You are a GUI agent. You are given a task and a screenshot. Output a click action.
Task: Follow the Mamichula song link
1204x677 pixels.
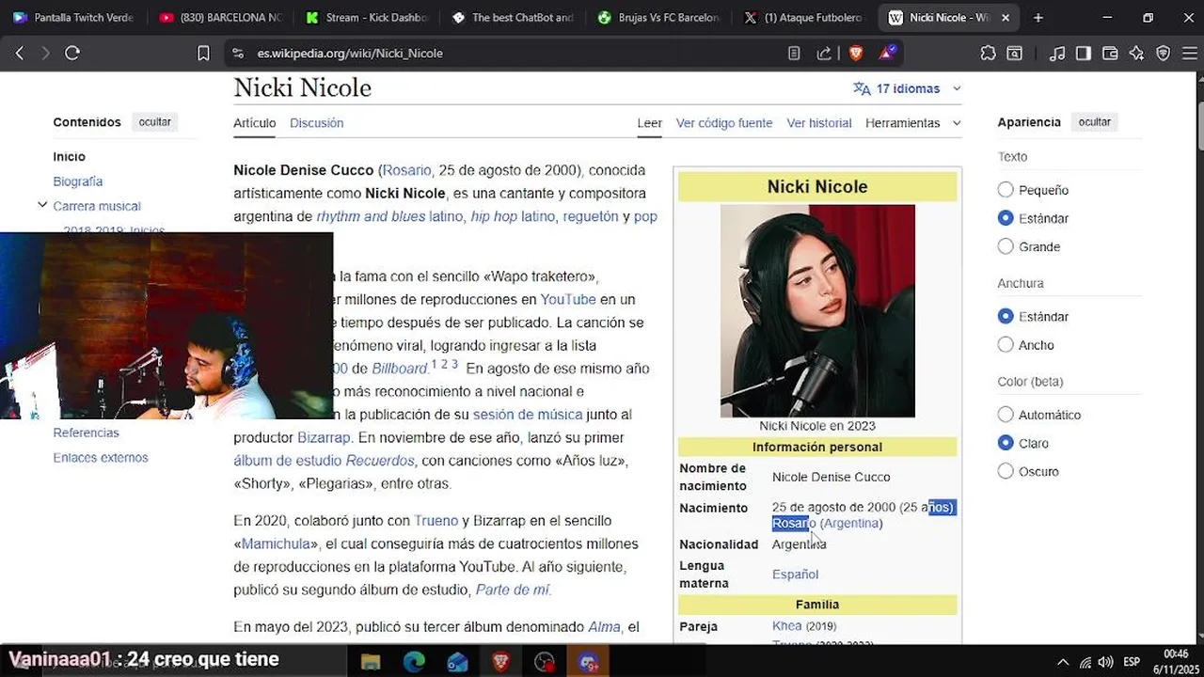click(276, 544)
